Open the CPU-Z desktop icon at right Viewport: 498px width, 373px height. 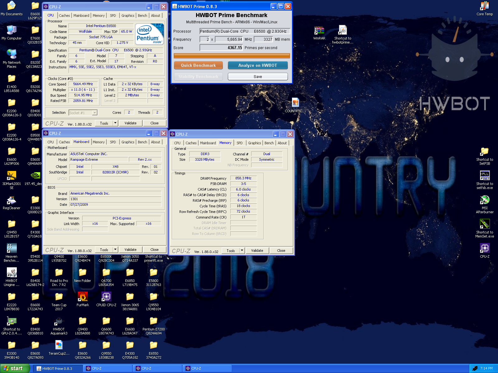tap(485, 251)
